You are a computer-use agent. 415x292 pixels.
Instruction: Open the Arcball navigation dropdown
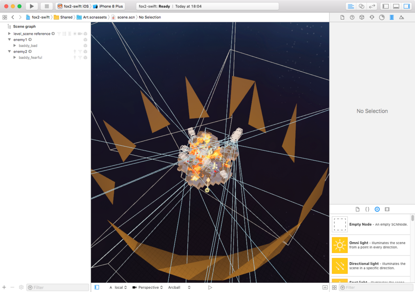[179, 288]
